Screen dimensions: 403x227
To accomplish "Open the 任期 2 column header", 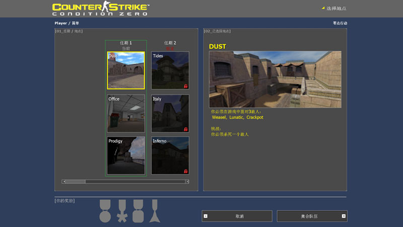I will [170, 43].
